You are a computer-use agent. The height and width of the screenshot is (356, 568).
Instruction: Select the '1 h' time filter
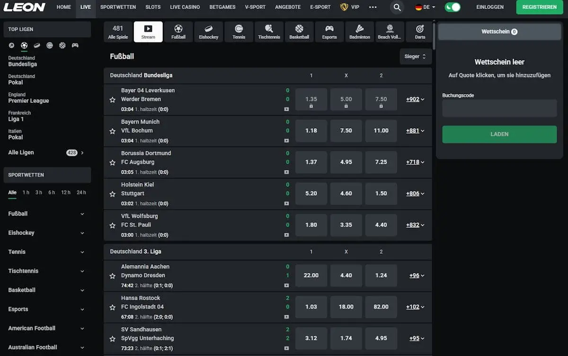click(26, 193)
